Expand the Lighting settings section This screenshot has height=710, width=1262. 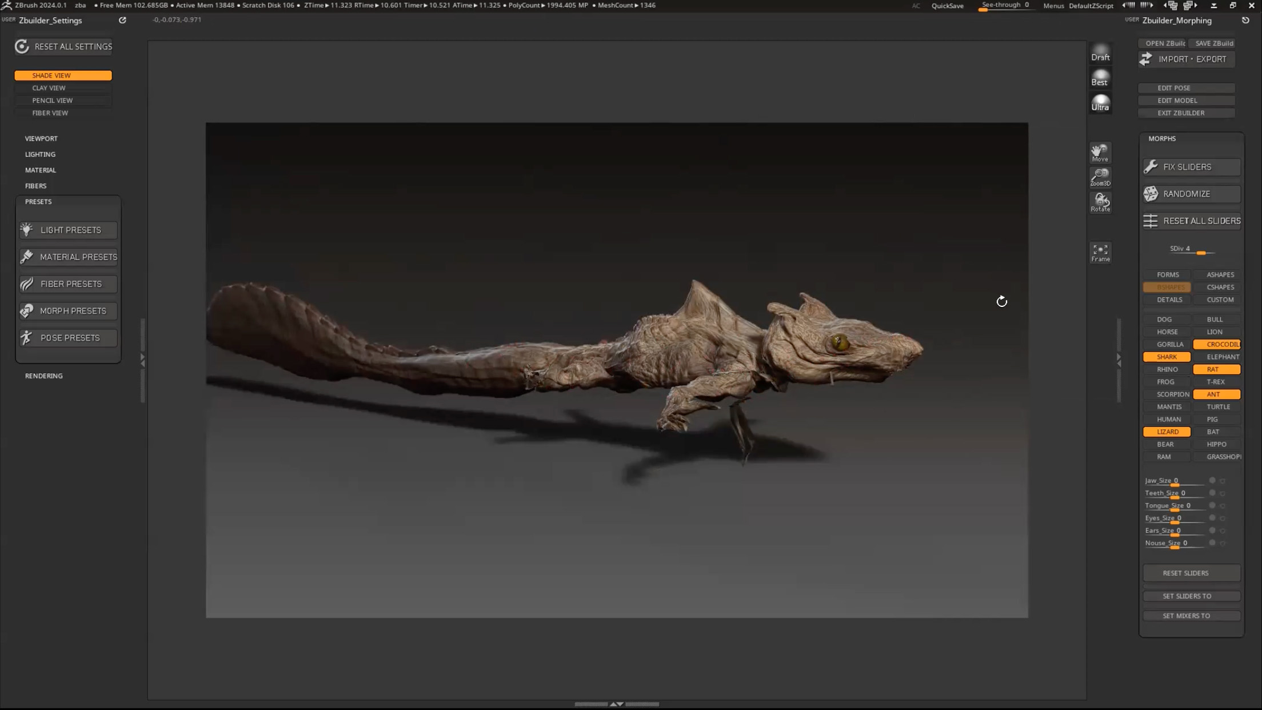[x=40, y=154]
